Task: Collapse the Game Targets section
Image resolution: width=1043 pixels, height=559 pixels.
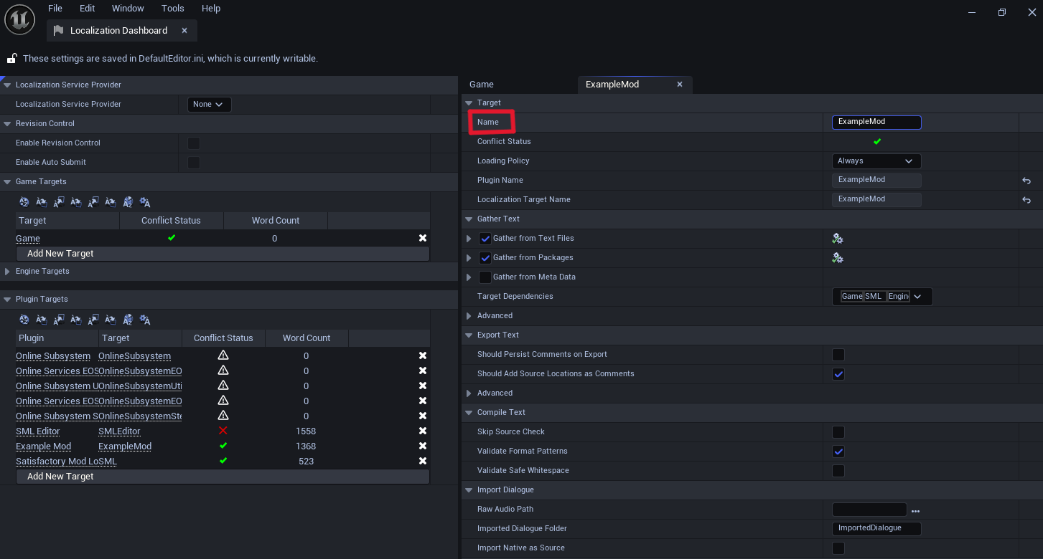Action: point(8,182)
